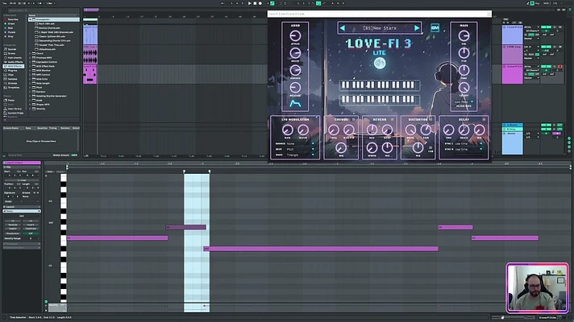Toggle the Reverb effect on/off switch
Viewport: 574px width, 322px height.
coord(392,119)
